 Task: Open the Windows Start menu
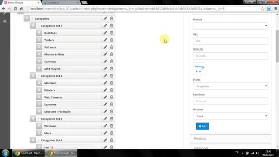pos(5,153)
